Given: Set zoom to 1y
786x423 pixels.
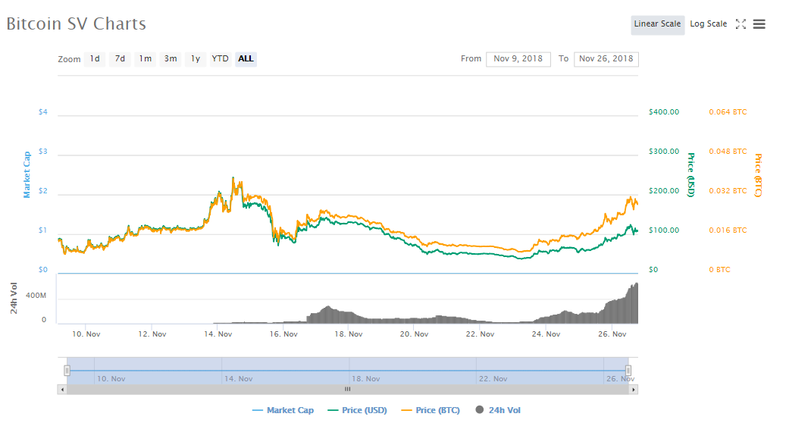Looking at the screenshot, I should 196,58.
